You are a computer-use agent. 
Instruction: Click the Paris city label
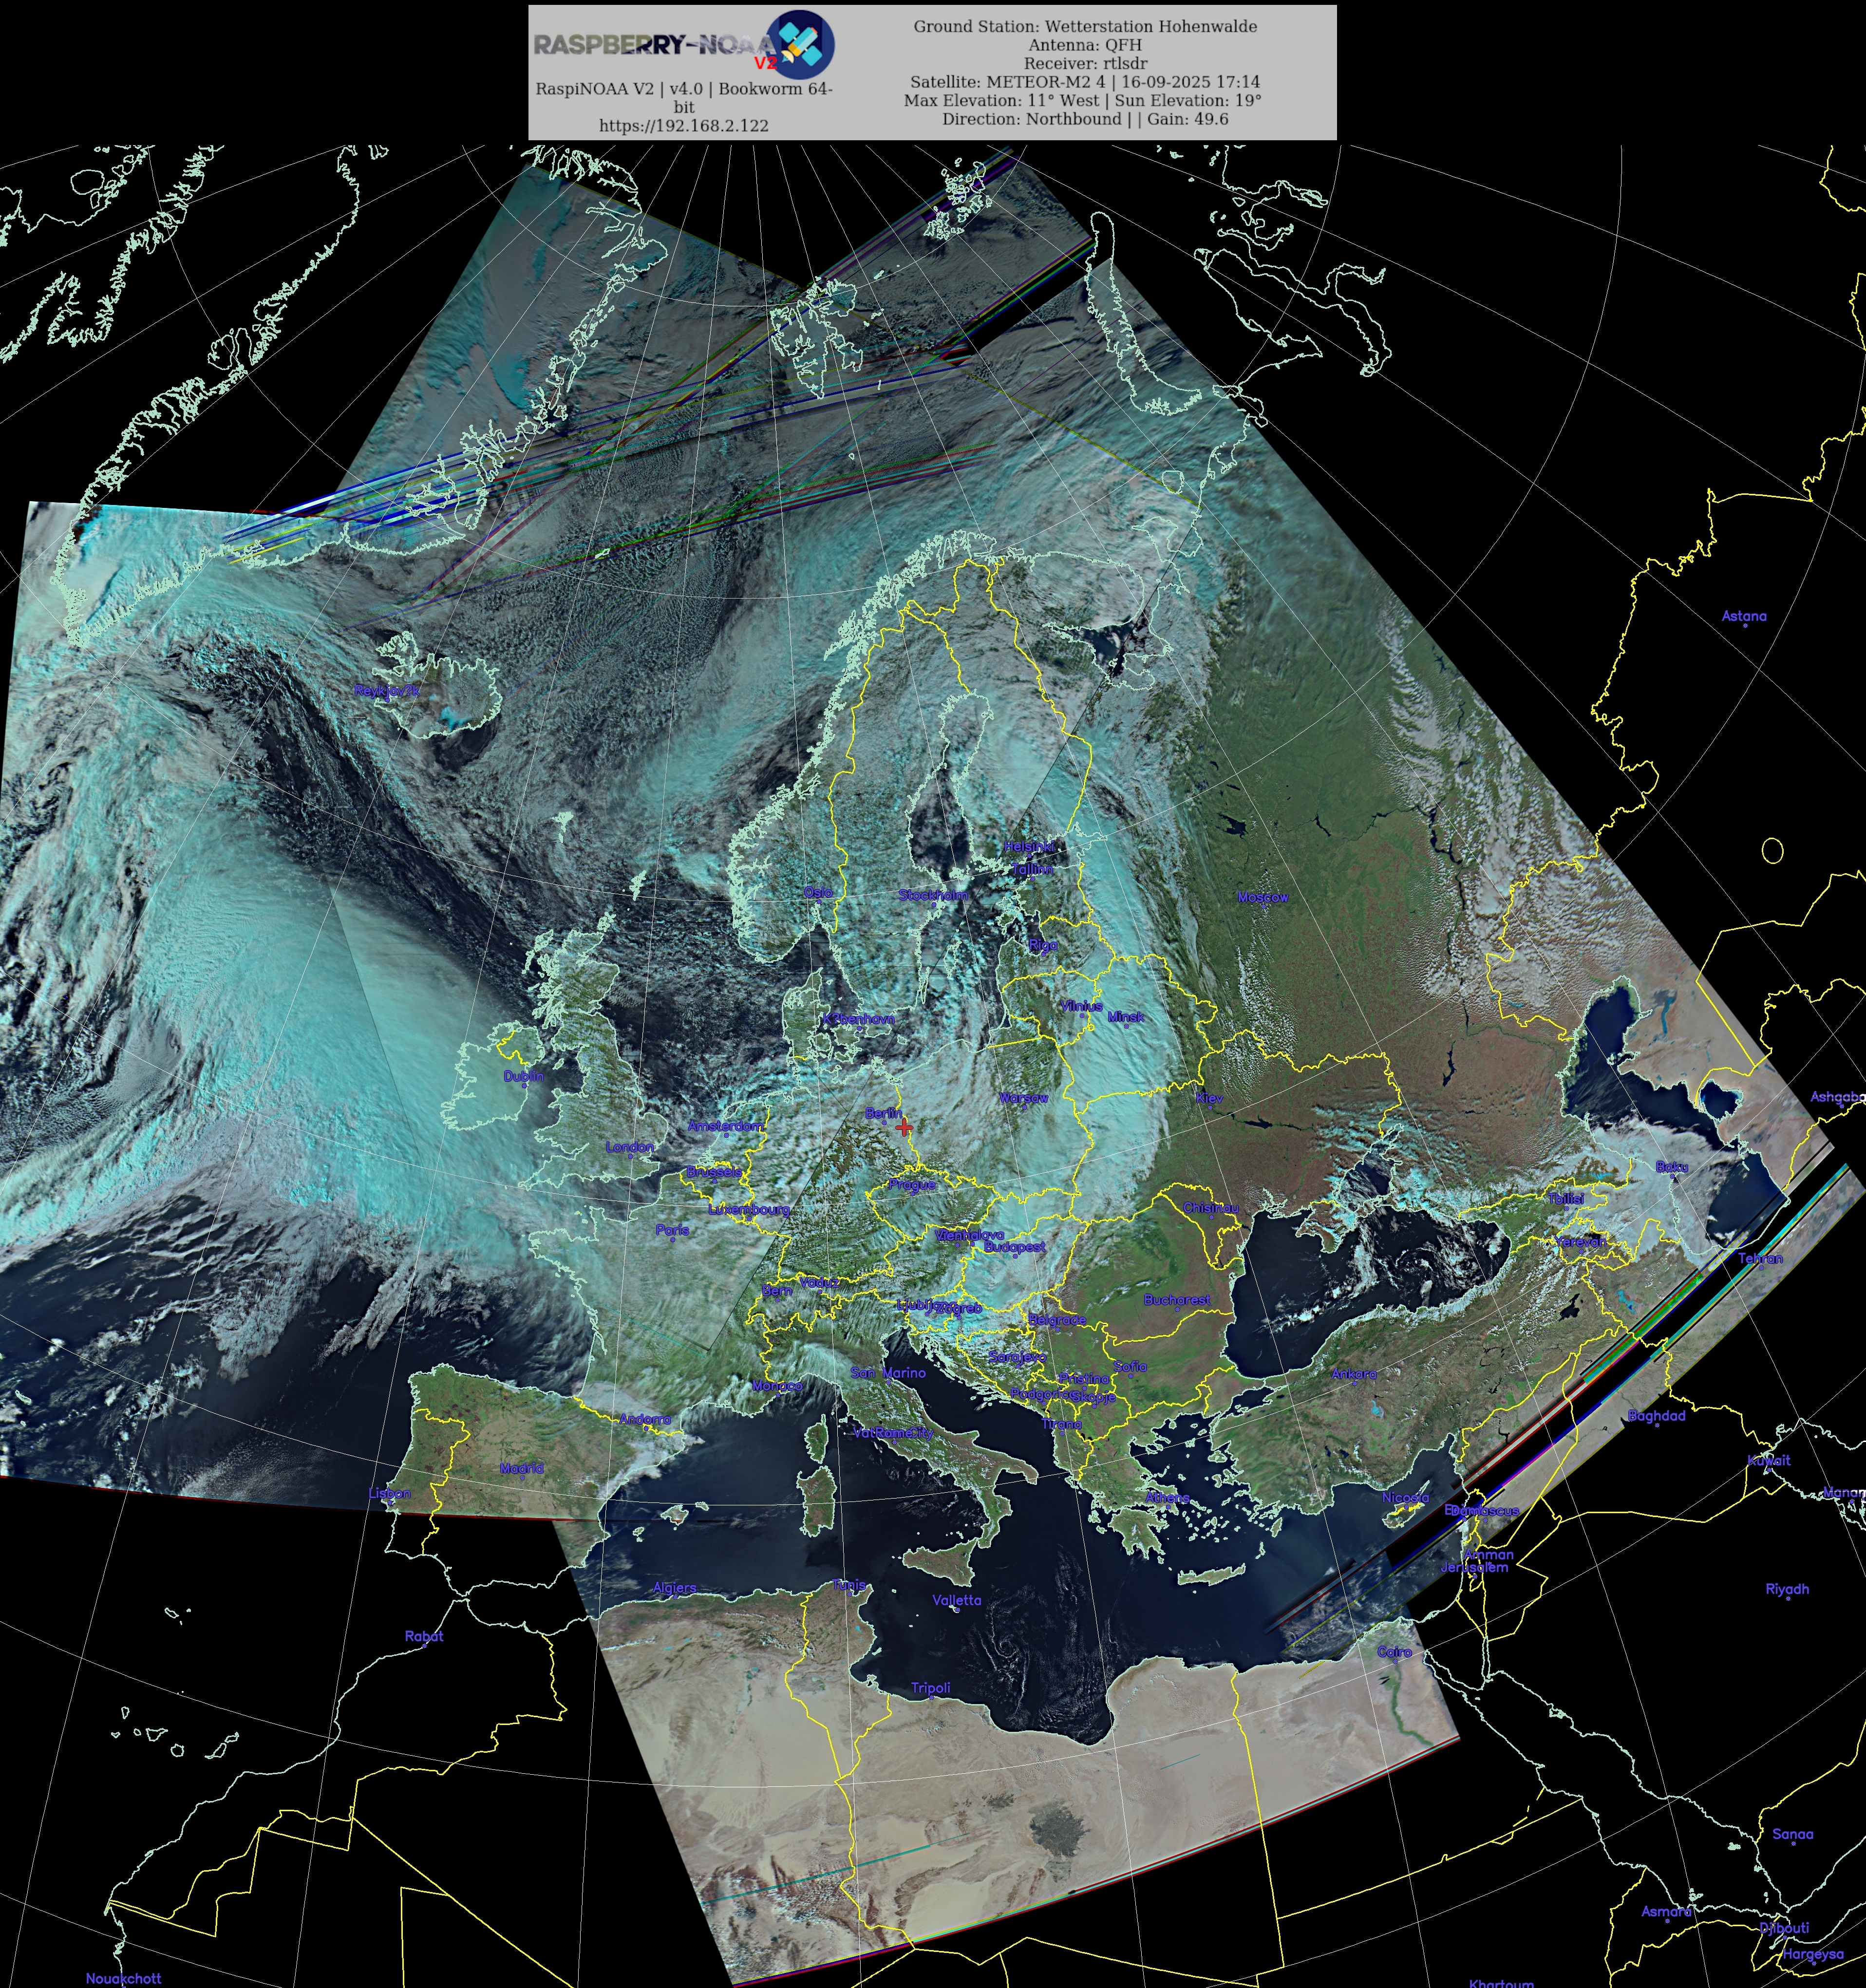pos(672,1230)
